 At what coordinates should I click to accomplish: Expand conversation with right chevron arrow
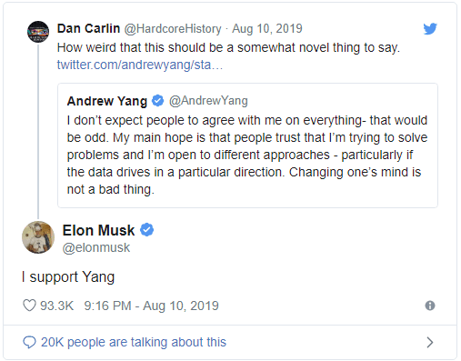[x=430, y=342]
